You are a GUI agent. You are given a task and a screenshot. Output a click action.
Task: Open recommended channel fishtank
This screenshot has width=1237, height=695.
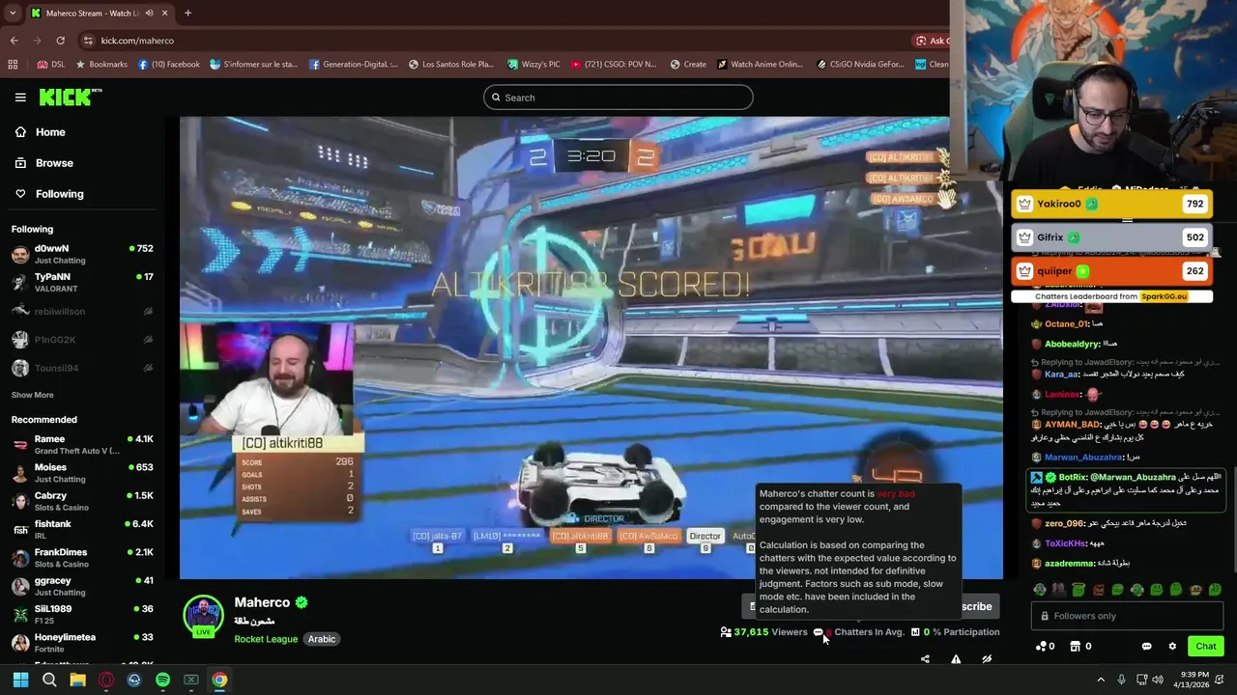coord(82,529)
